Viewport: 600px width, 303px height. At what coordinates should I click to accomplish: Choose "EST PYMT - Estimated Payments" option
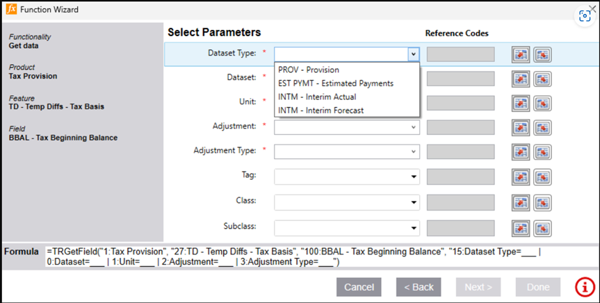click(x=335, y=83)
